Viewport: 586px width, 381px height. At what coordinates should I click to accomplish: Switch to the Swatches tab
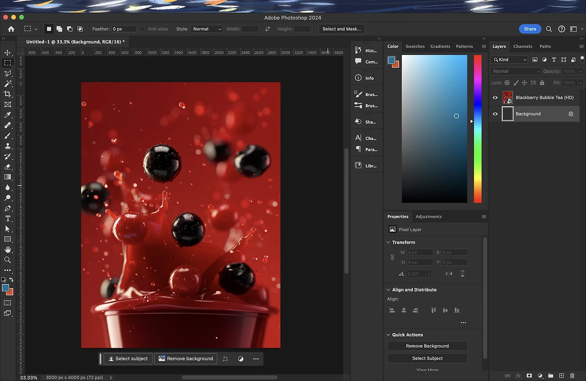pos(415,46)
